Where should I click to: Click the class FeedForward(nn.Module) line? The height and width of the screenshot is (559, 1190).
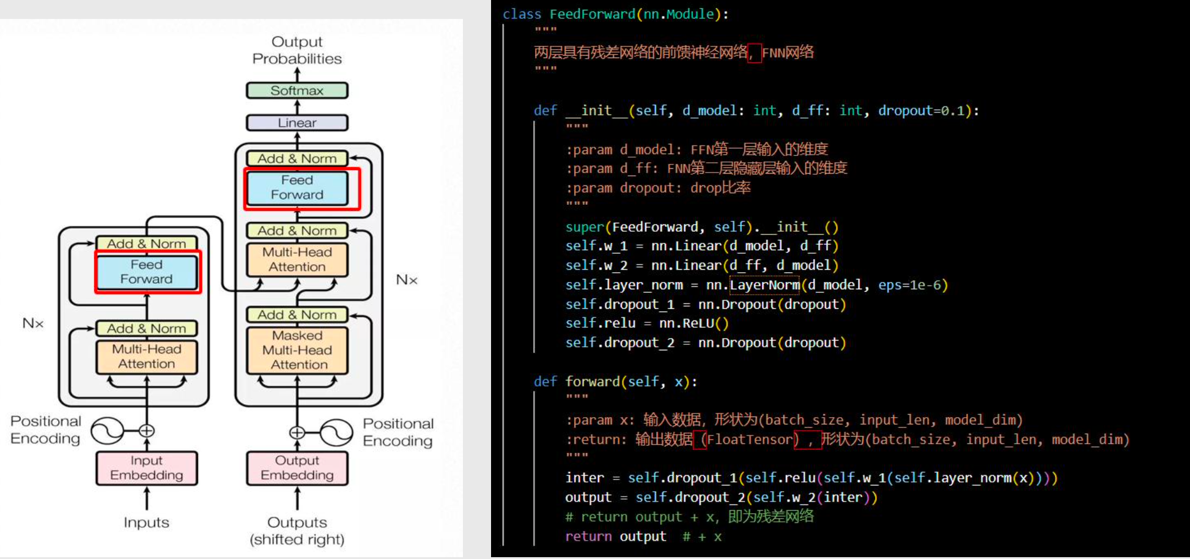tap(616, 14)
